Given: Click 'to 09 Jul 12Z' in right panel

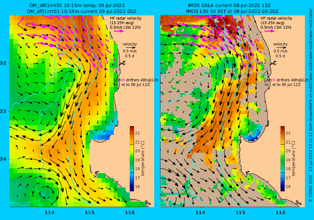Looking at the screenshot, I should (x=289, y=85).
